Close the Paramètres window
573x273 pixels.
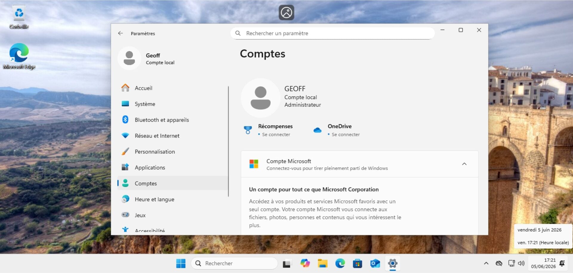(x=479, y=30)
